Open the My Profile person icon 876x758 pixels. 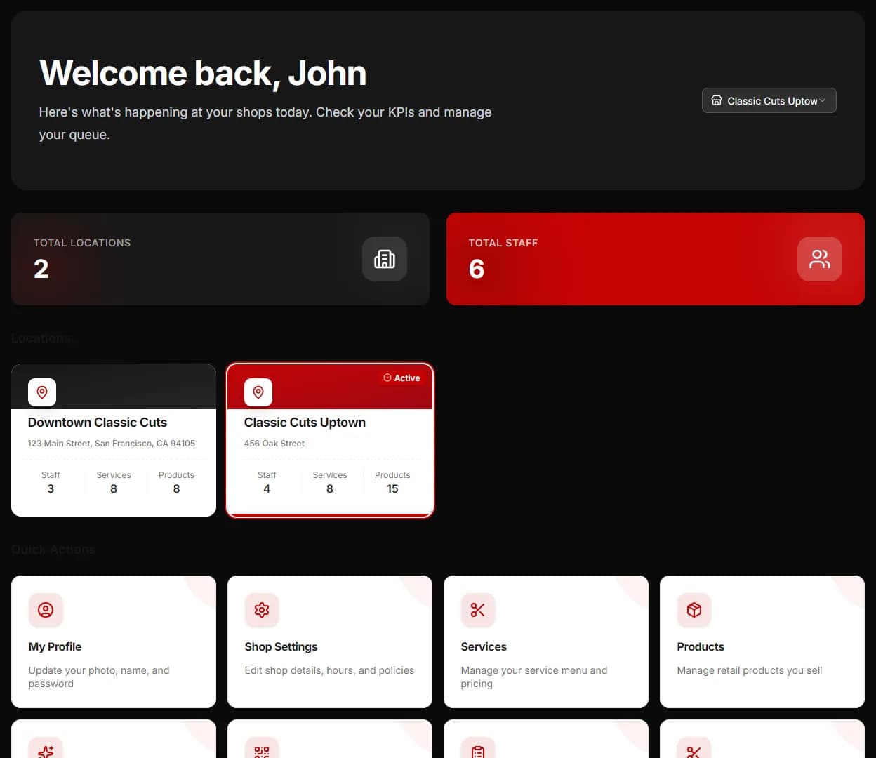(46, 610)
